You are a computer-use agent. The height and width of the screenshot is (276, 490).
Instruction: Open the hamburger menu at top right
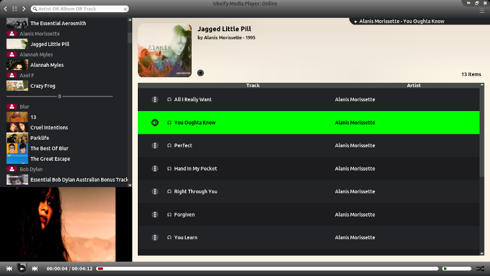coord(482,11)
